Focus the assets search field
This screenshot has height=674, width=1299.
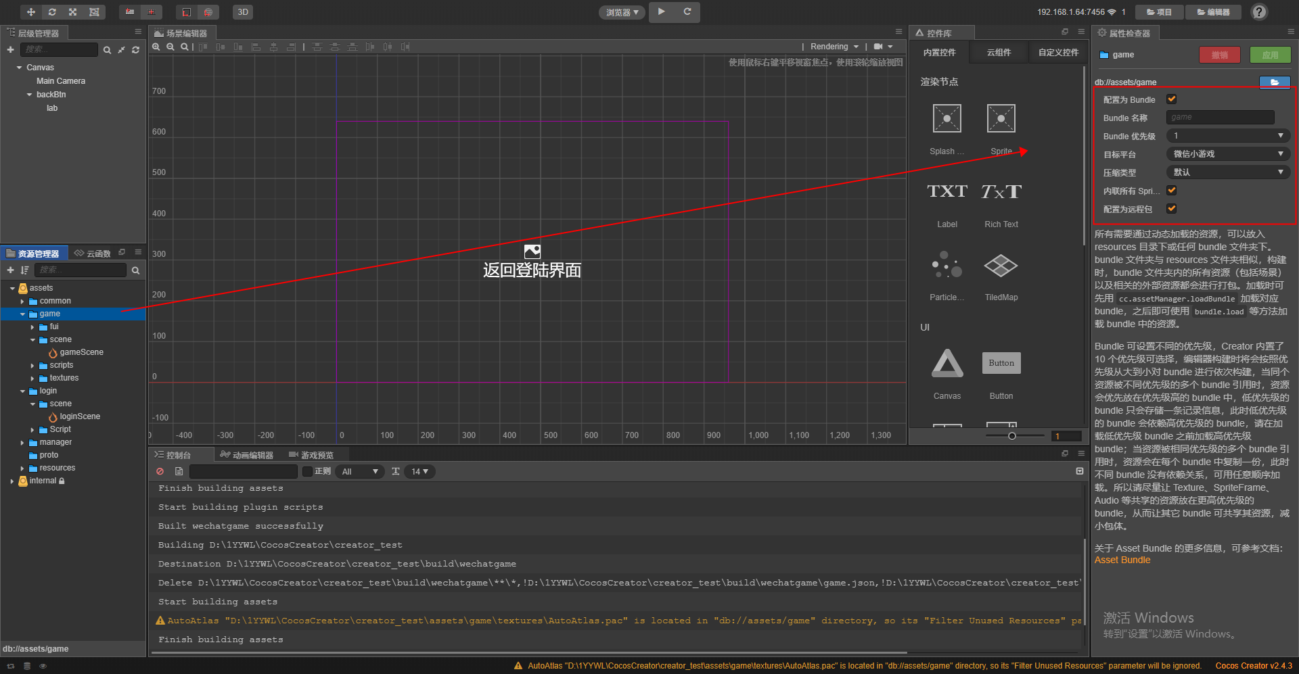[81, 270]
